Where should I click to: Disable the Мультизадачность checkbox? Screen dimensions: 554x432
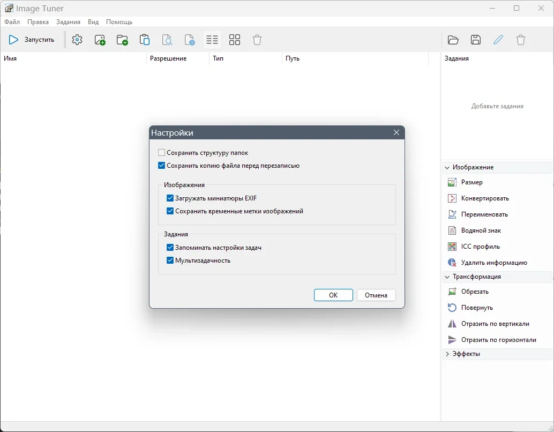(x=170, y=260)
